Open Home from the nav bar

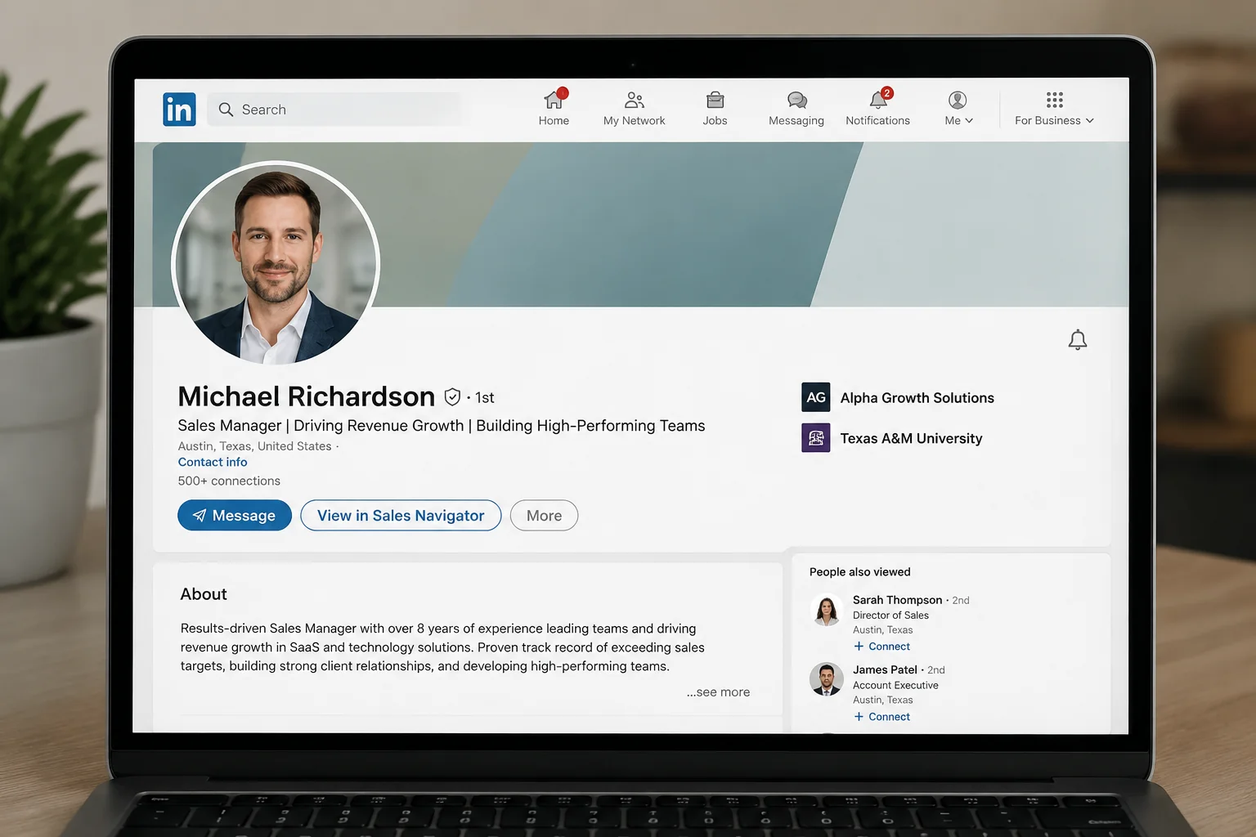[x=554, y=109]
